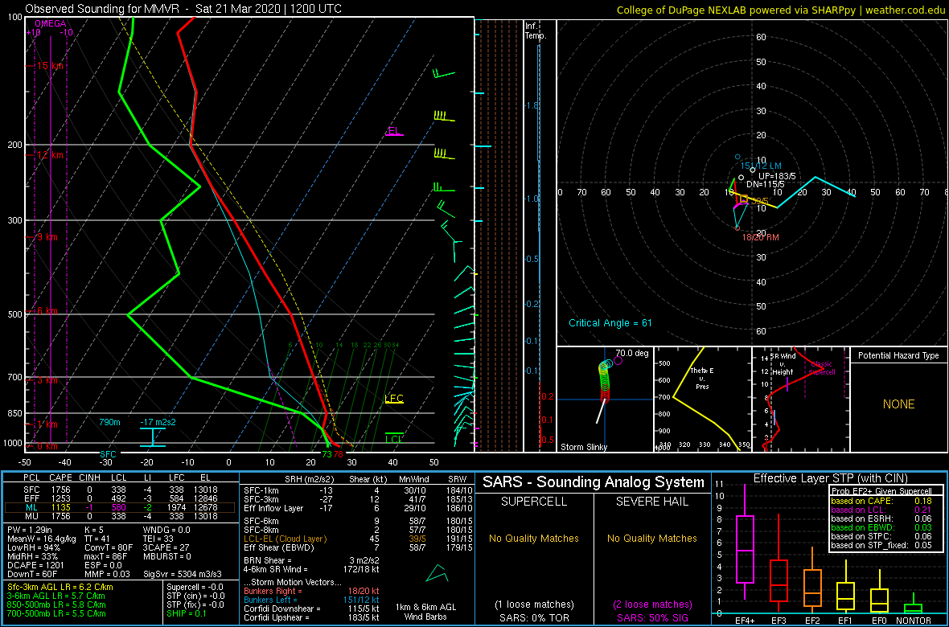
Task: Select the highlighted ML parcel row
Action: coord(121,508)
